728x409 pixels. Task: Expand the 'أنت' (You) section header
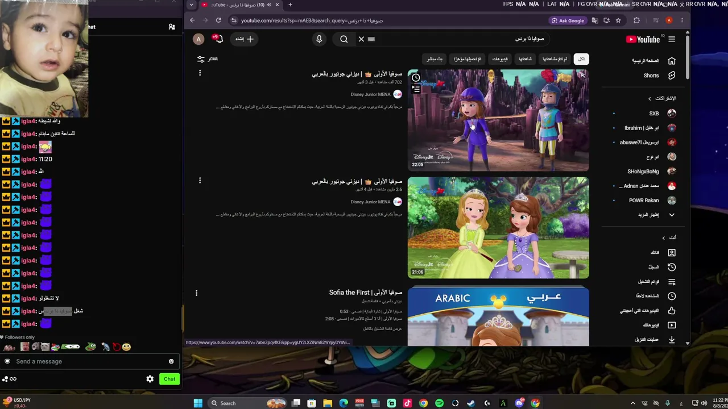point(669,237)
